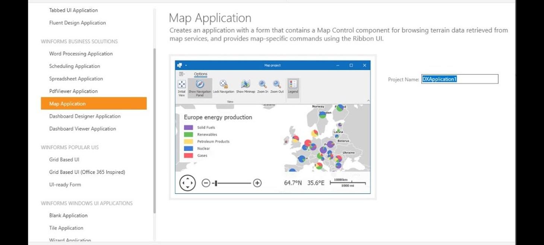The width and height of the screenshot is (544, 245).
Task: Click the minus button on zoom slider
Action: coord(206,183)
